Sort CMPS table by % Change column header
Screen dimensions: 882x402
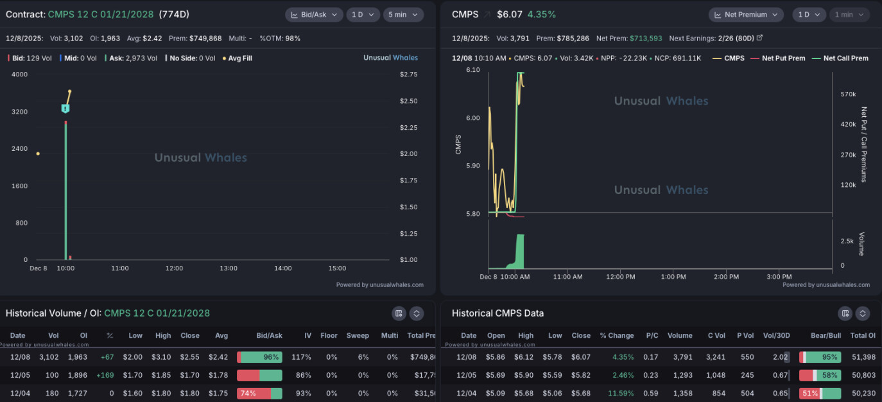[616, 335]
